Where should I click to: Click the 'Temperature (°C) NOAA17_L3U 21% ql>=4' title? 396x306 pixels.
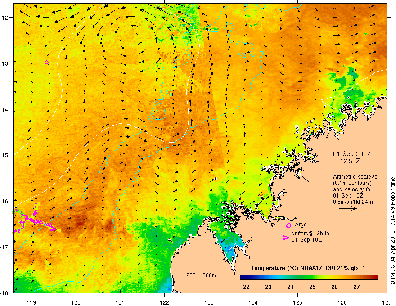308,268
